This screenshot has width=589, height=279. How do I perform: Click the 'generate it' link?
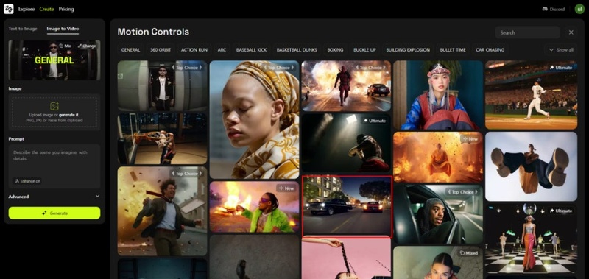click(68, 115)
